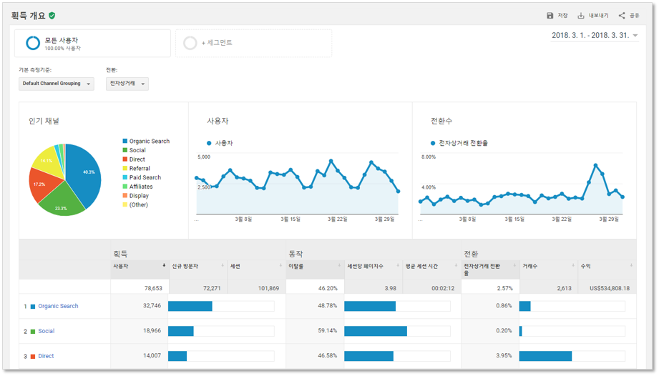Click Organic Search users value 32,746

coord(152,306)
